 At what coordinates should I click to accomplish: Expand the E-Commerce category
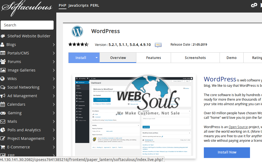point(54,147)
